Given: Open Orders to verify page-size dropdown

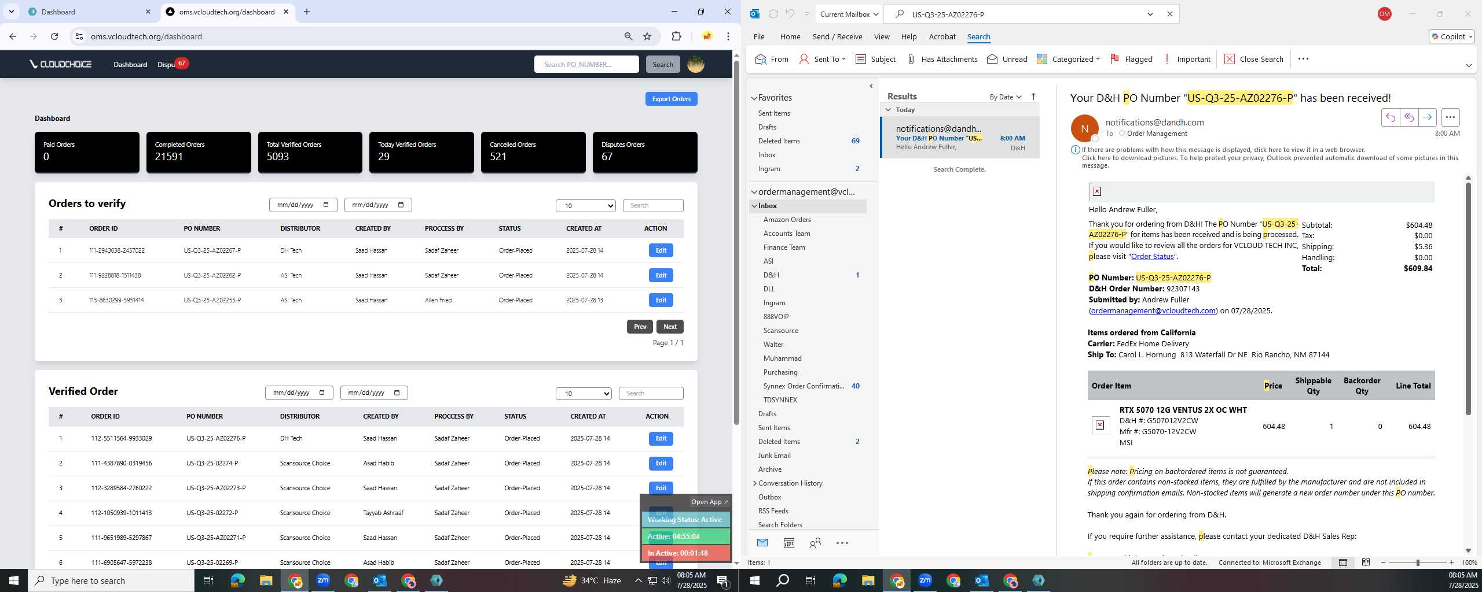Looking at the screenshot, I should coord(586,205).
